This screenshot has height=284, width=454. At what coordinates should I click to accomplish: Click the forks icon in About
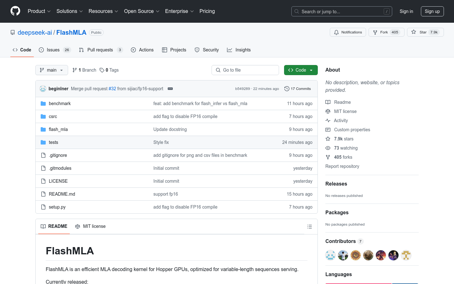tap(328, 157)
